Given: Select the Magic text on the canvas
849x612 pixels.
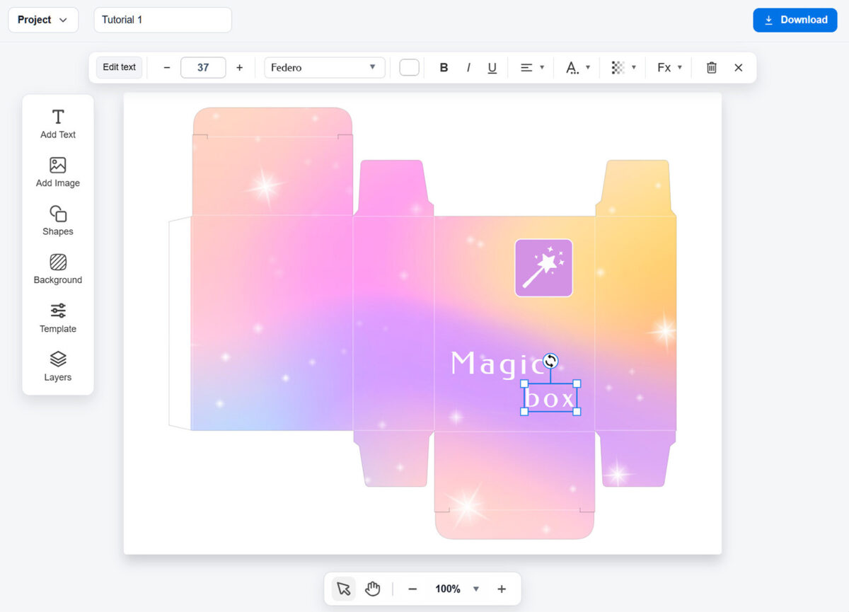Looking at the screenshot, I should point(498,364).
